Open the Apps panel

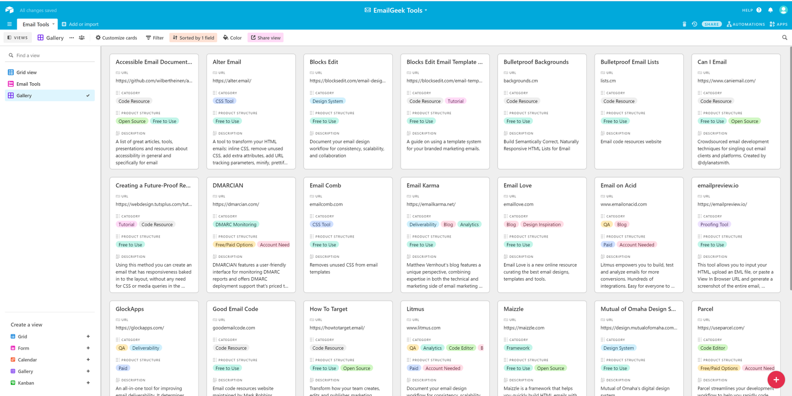coord(779,24)
